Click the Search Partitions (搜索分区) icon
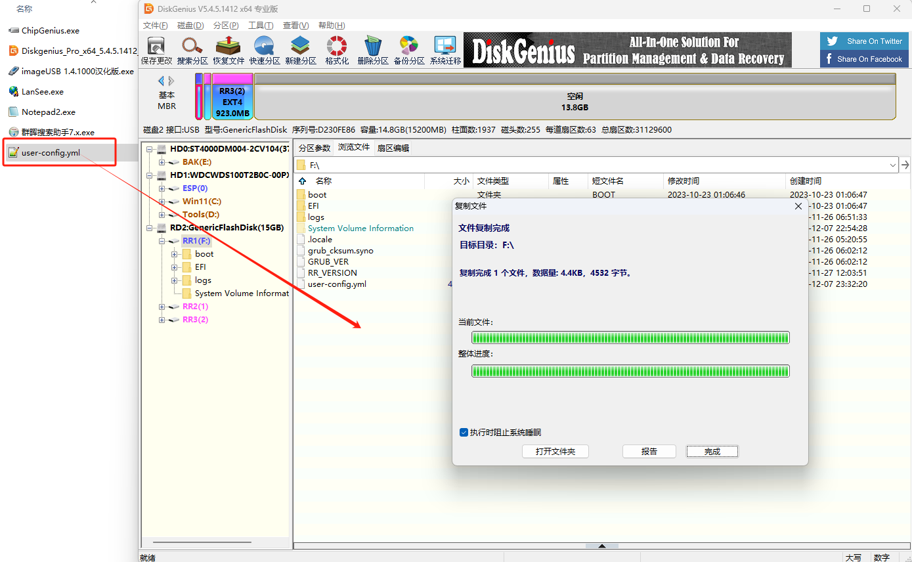 pyautogui.click(x=192, y=49)
